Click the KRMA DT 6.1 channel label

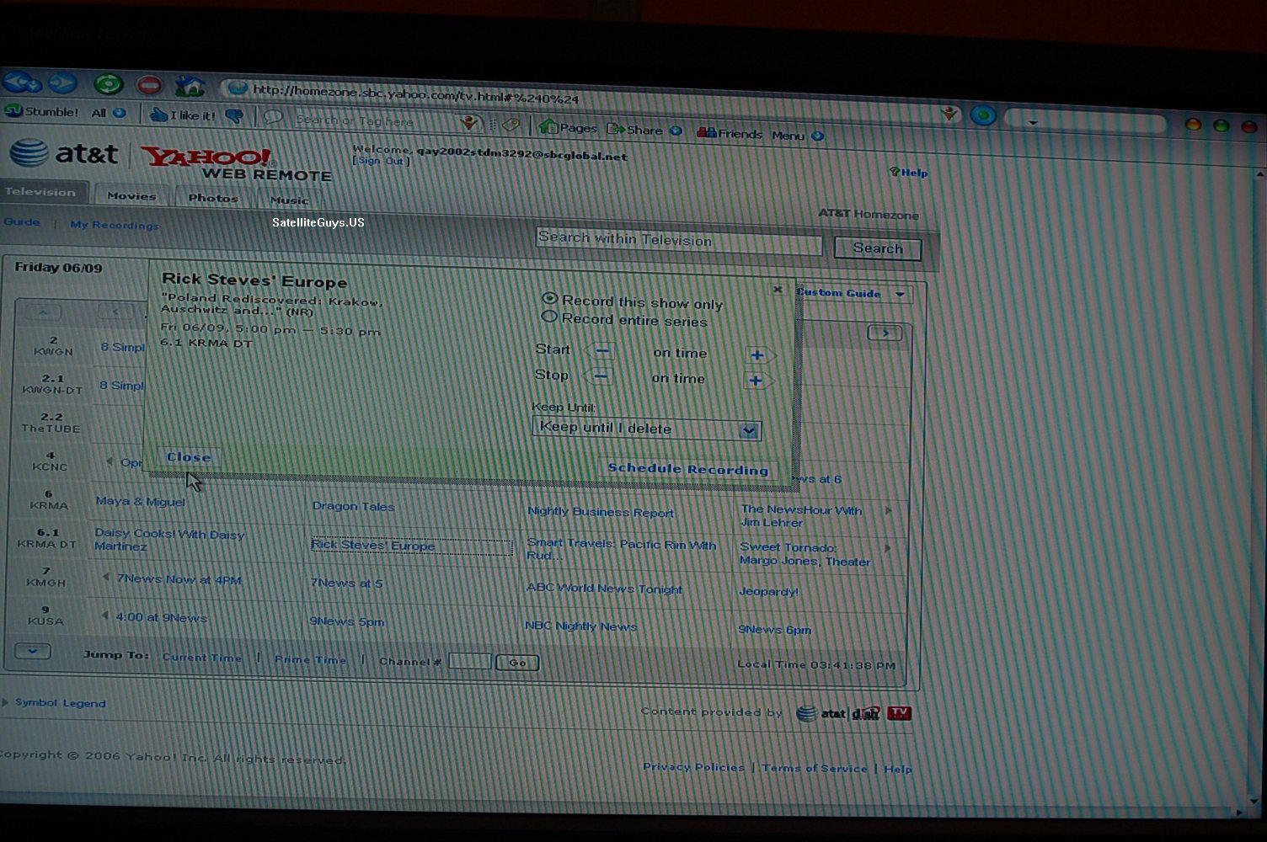tap(48, 538)
